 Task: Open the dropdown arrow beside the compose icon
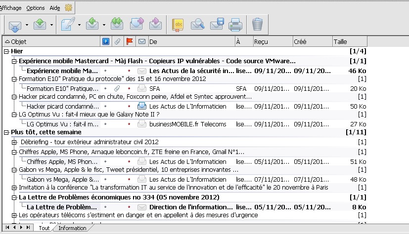pyautogui.click(x=79, y=25)
